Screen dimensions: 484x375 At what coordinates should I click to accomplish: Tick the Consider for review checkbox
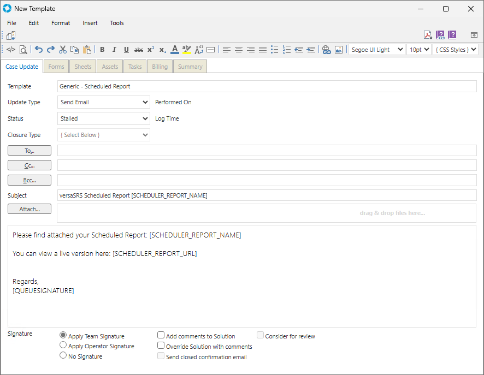click(260, 335)
